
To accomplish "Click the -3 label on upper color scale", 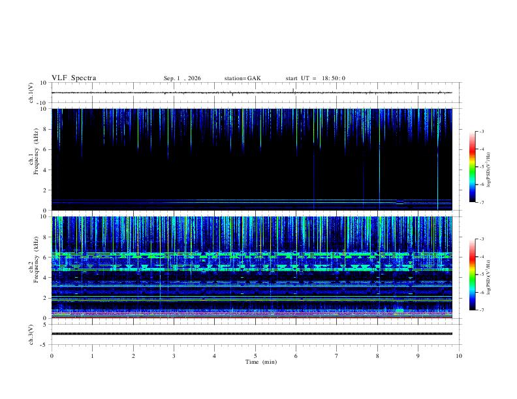I will pos(481,131).
